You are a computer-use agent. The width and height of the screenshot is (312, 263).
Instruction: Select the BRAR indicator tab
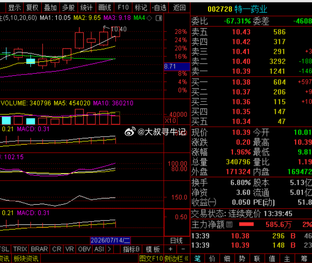[x=39, y=249]
